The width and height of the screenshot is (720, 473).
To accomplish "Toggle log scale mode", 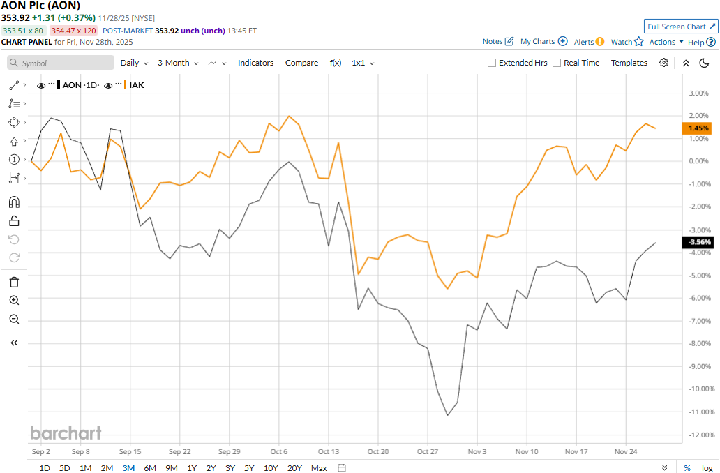I will point(707,468).
